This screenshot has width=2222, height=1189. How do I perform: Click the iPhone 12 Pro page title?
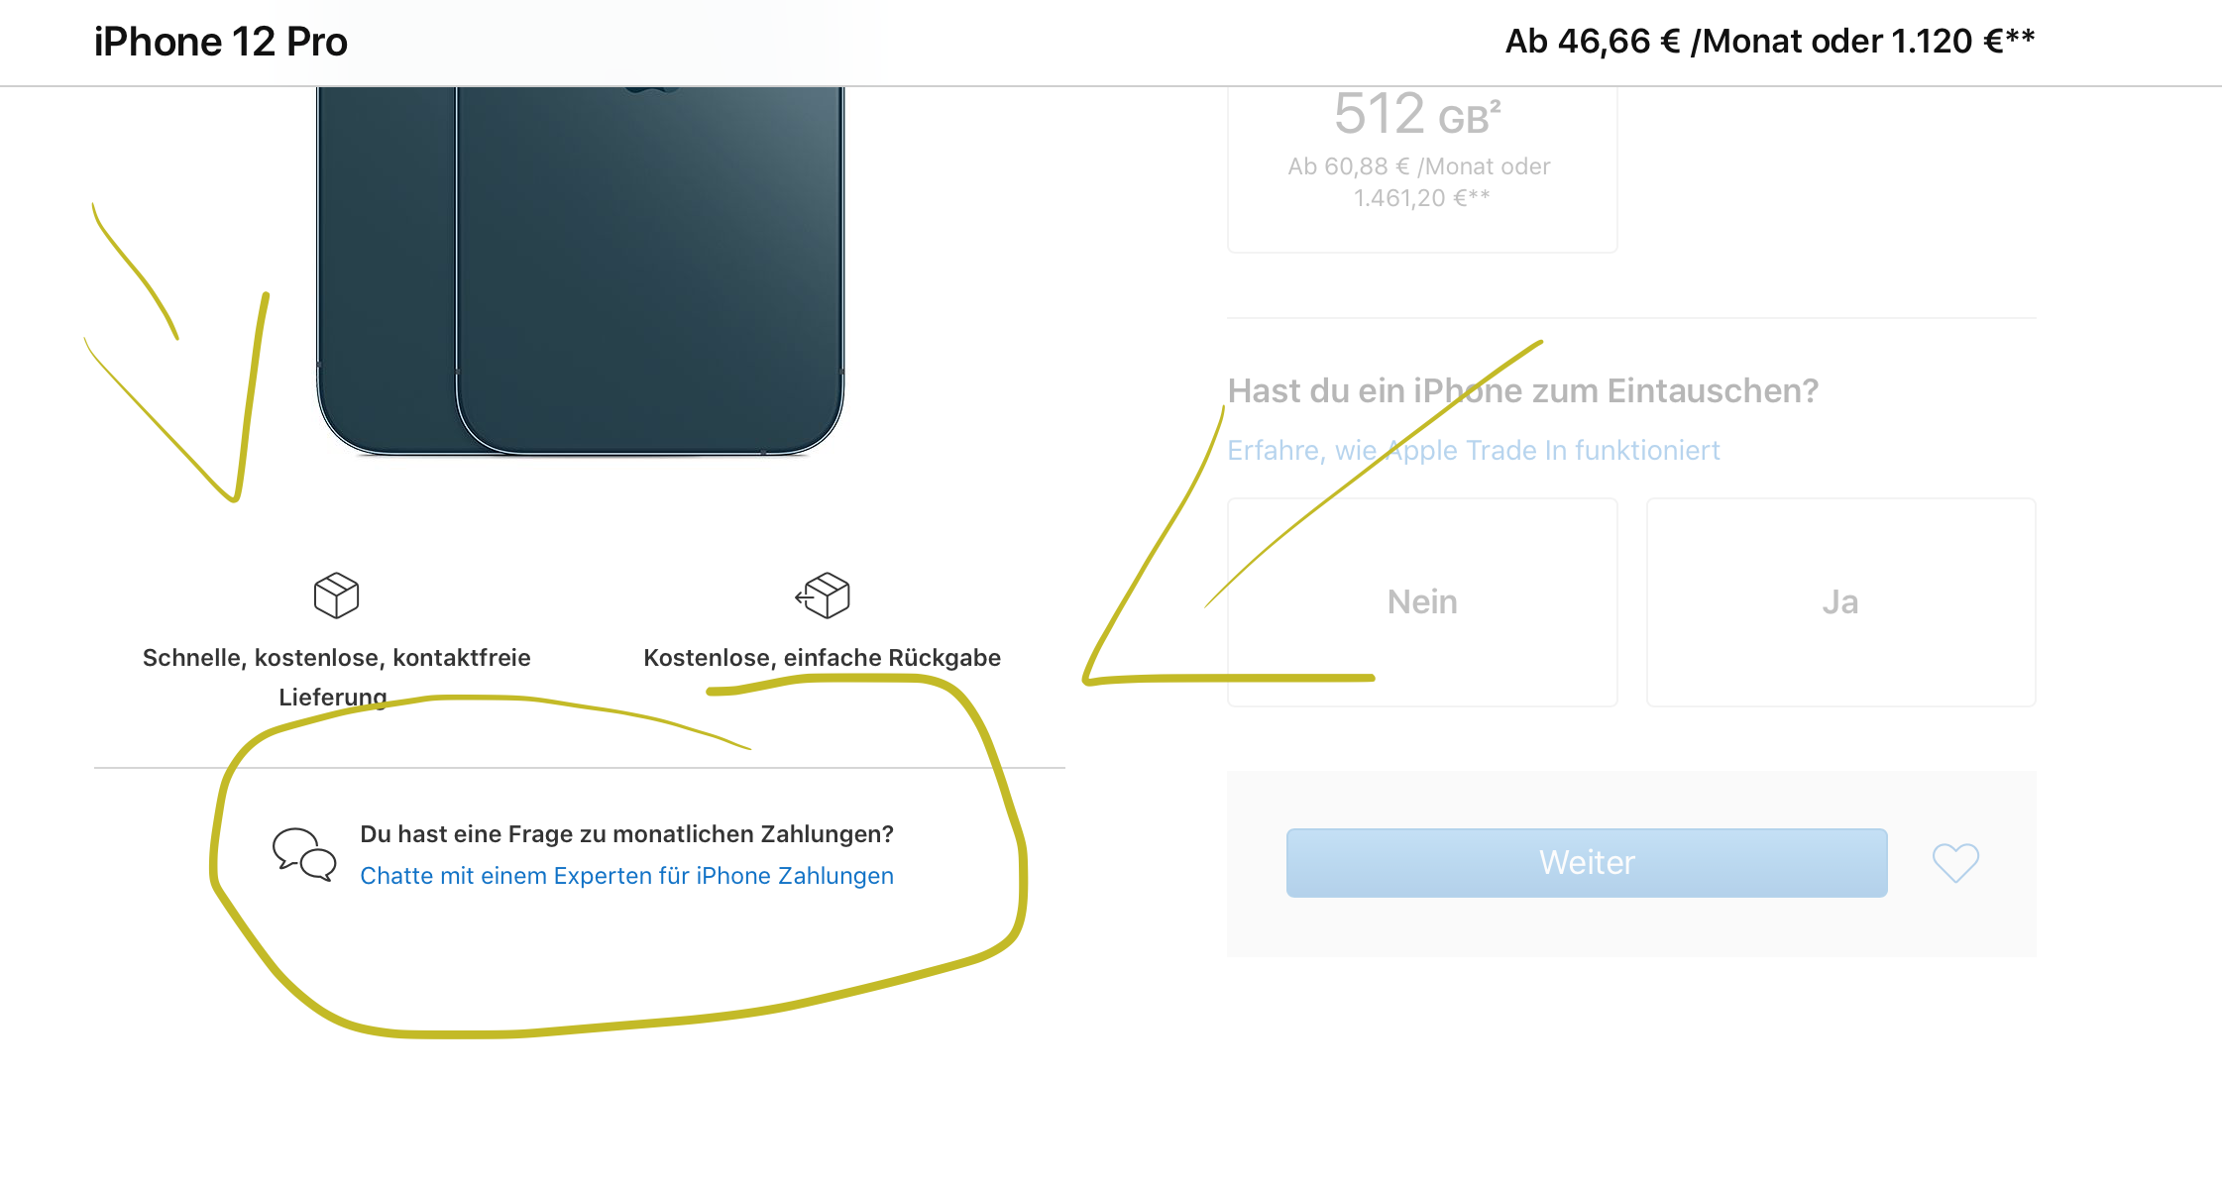click(x=221, y=42)
